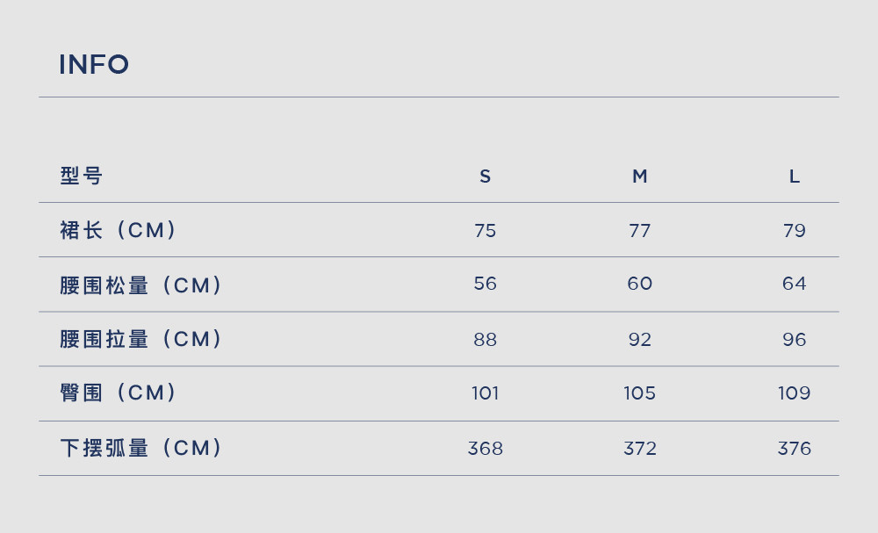The width and height of the screenshot is (878, 533).
Task: Click skirt length value 79
Action: pos(795,231)
